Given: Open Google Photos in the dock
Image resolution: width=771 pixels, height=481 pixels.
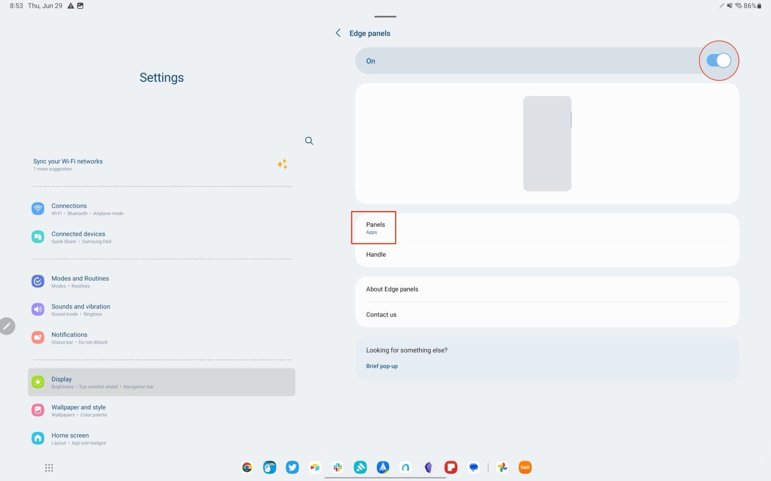Looking at the screenshot, I should tap(502, 467).
